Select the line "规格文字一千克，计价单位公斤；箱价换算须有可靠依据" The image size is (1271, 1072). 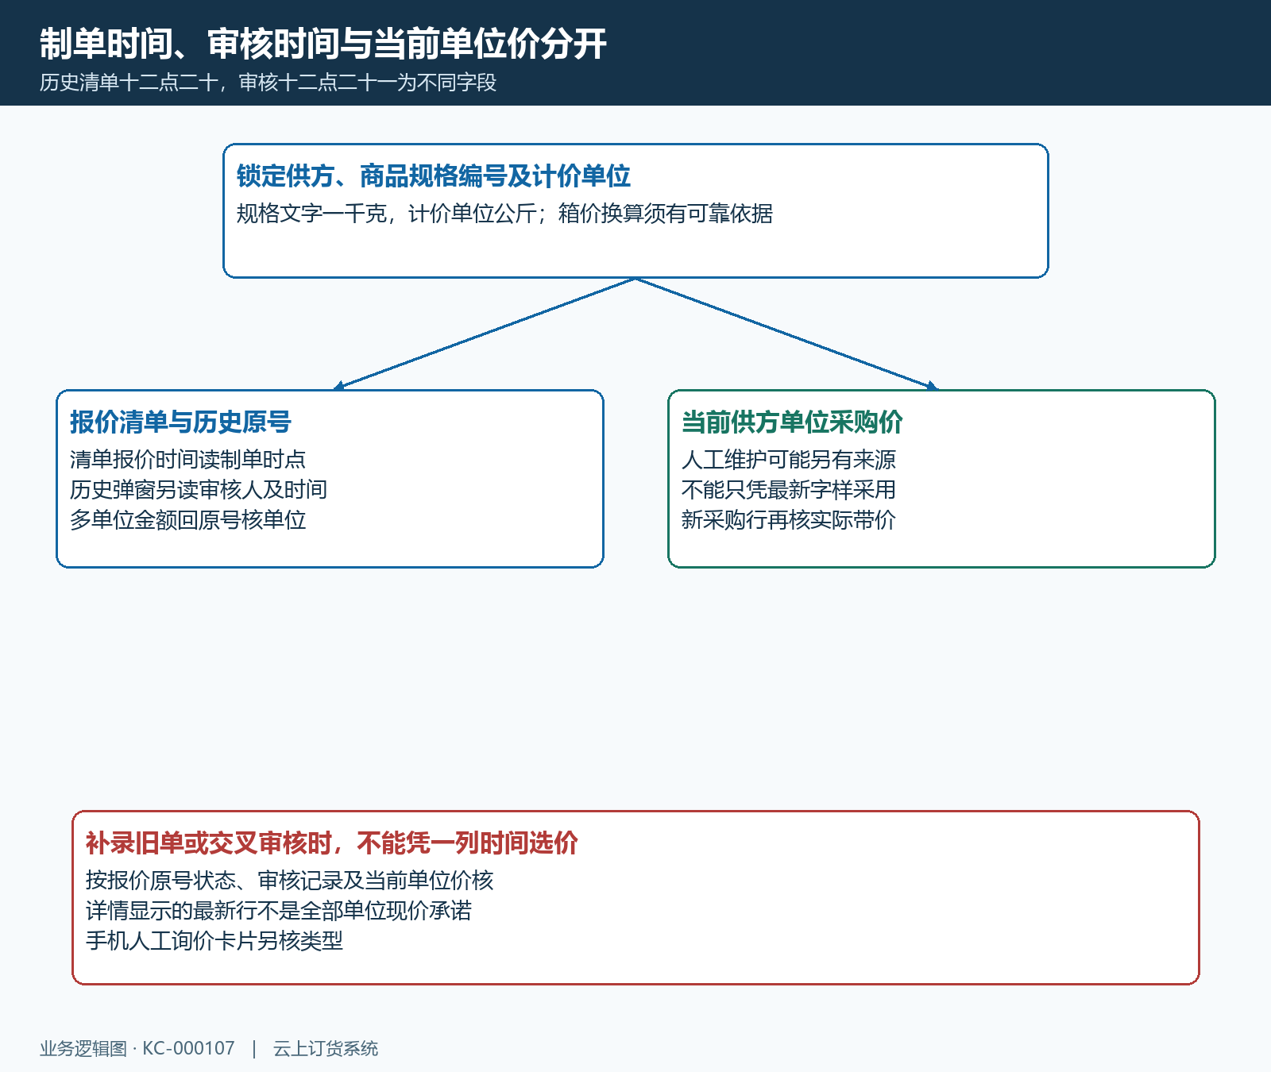click(505, 214)
